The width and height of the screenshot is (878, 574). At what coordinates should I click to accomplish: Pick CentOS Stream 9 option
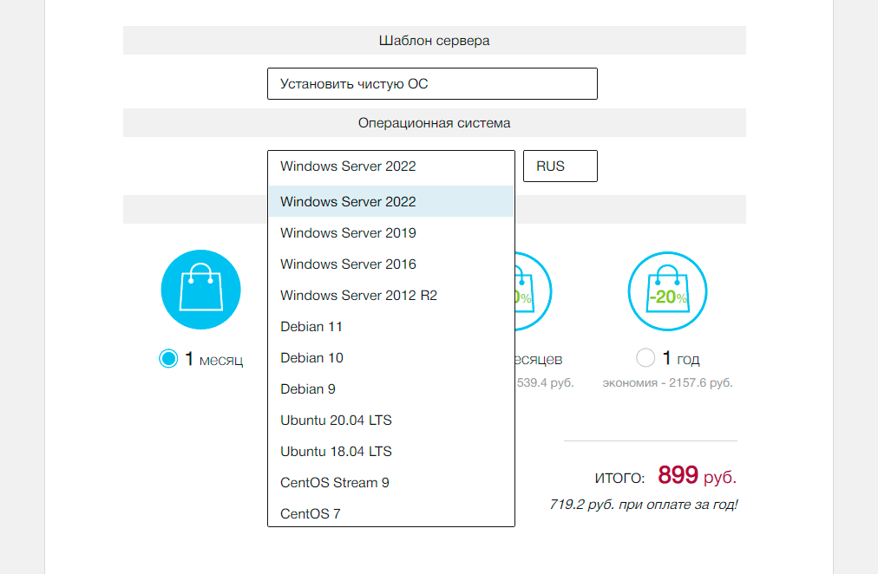pyautogui.click(x=390, y=483)
